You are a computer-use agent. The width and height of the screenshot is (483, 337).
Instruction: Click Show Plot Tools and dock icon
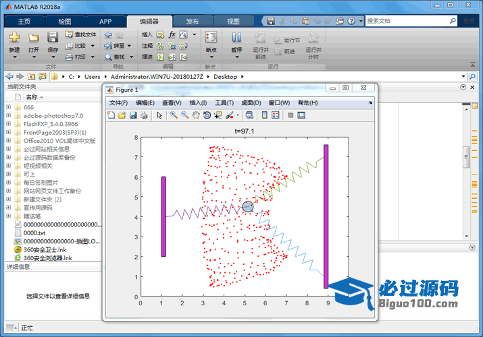click(x=301, y=115)
